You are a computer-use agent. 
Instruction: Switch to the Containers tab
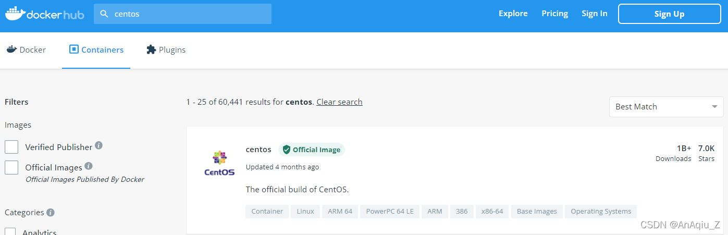pos(96,50)
